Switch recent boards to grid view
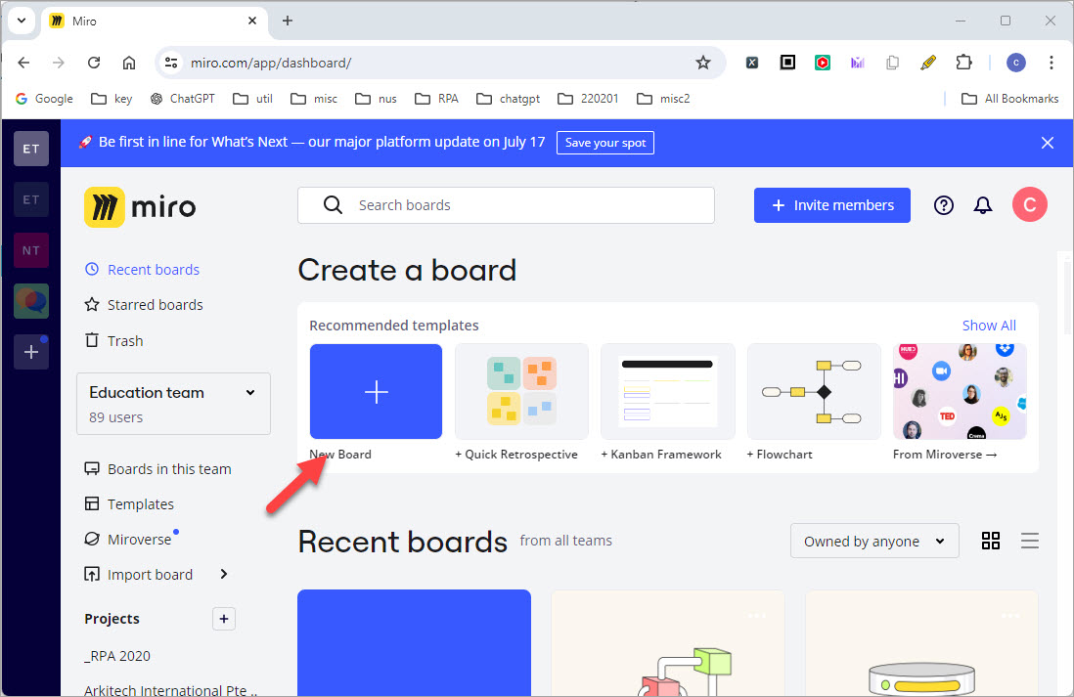The image size is (1074, 697). tap(991, 541)
